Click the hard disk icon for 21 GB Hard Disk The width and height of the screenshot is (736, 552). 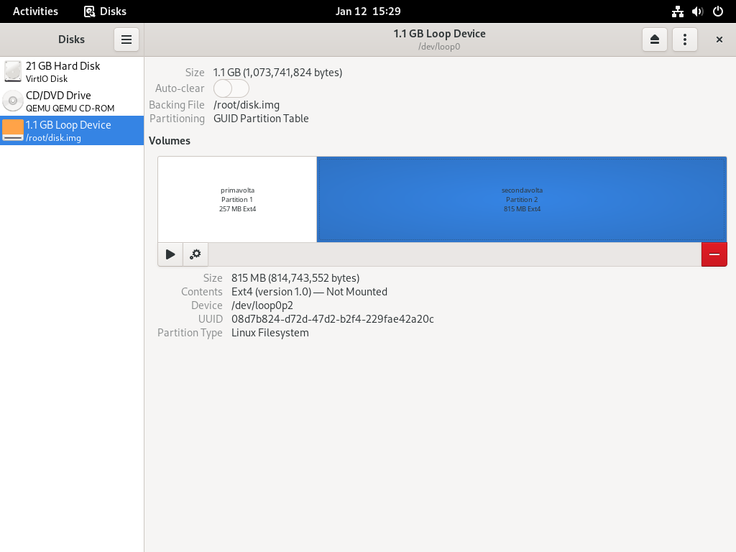pos(13,71)
